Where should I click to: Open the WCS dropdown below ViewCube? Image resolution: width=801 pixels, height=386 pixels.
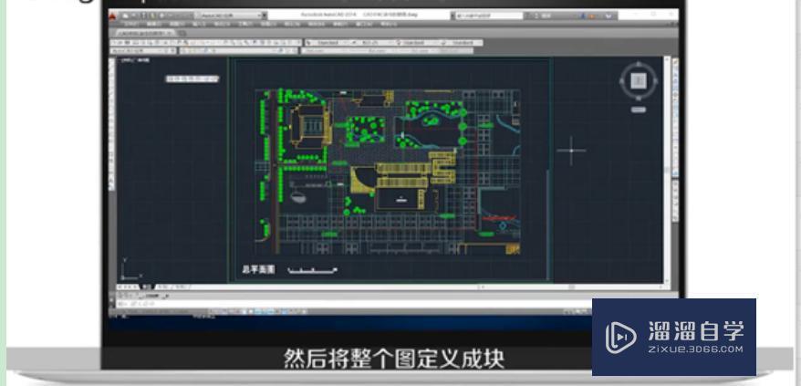click(638, 110)
